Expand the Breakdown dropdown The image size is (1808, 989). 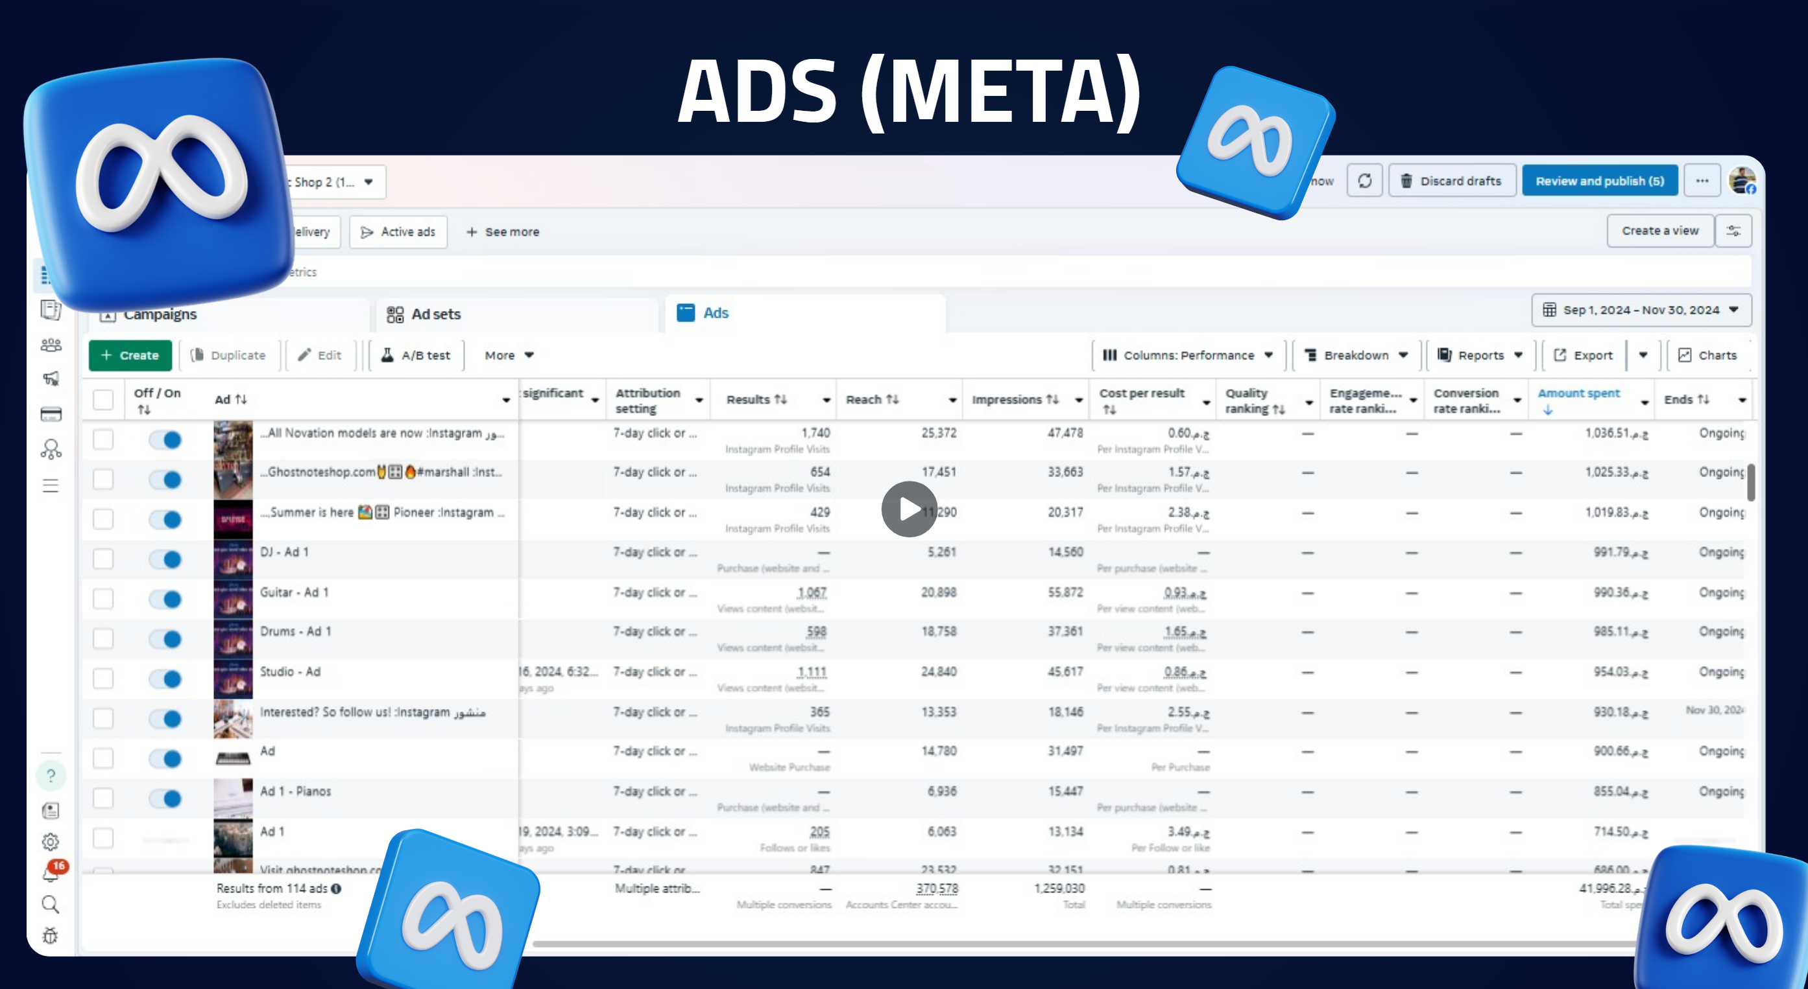point(1356,355)
